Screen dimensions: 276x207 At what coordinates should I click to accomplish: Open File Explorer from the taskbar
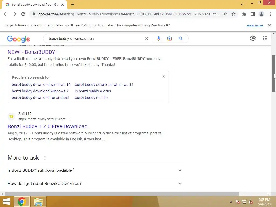pos(39,202)
